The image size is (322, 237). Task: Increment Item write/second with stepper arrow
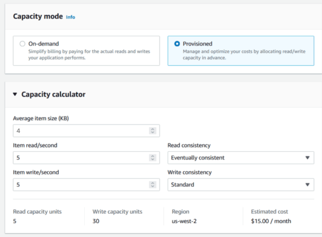153,183
